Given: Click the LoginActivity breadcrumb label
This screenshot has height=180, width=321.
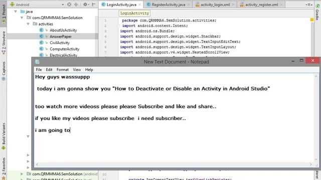Looking at the screenshot, I should pos(134,13).
